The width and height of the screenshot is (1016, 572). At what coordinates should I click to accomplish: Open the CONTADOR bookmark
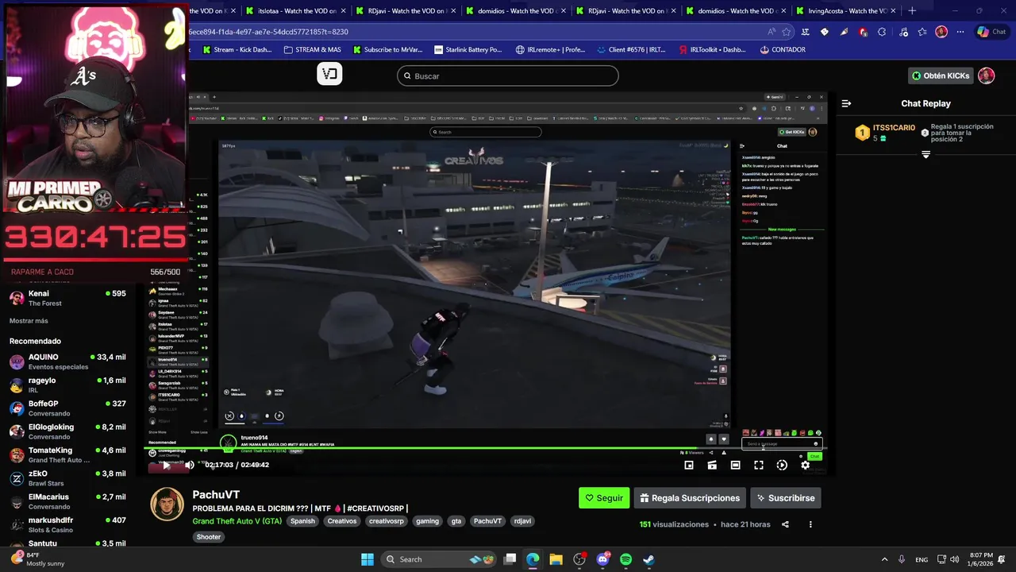coord(783,49)
